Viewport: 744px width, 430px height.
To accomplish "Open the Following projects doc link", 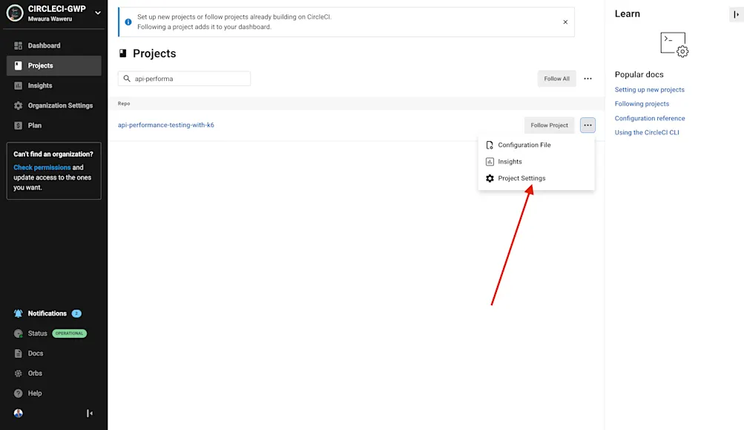I will coord(642,103).
